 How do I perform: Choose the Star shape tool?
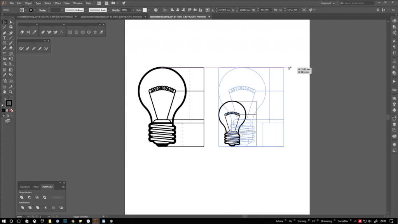pyautogui.click(x=95, y=32)
